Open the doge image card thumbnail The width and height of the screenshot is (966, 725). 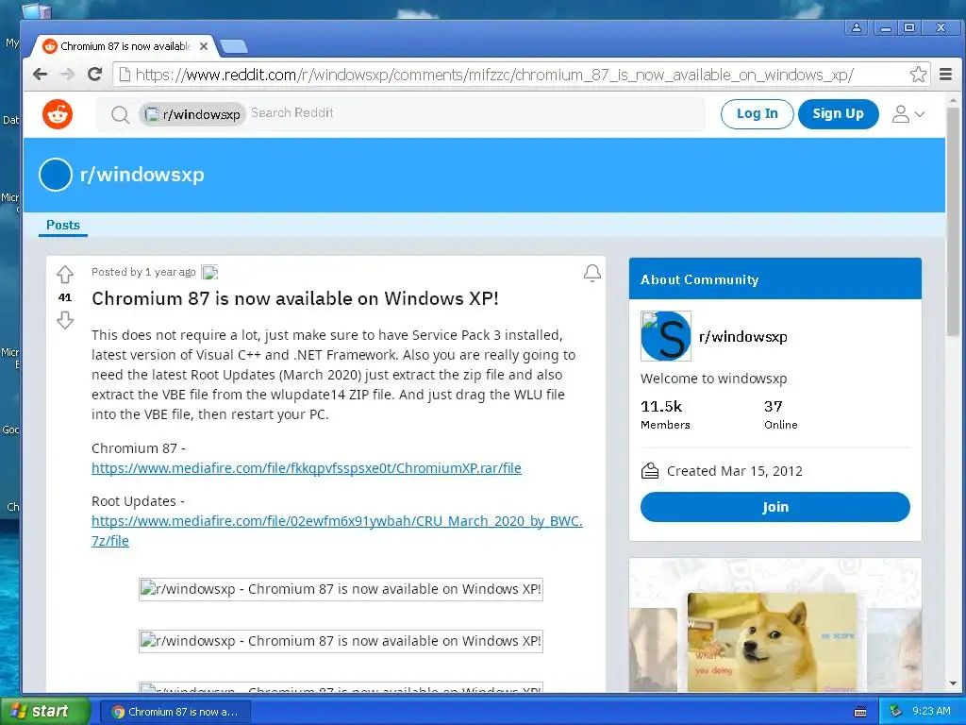click(772, 642)
